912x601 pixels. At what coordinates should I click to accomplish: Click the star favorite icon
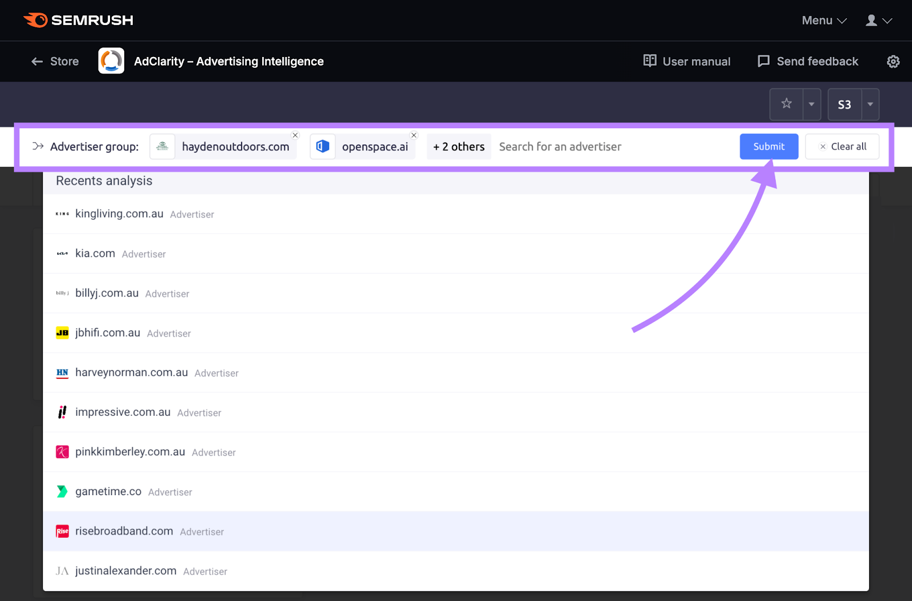[x=787, y=104]
